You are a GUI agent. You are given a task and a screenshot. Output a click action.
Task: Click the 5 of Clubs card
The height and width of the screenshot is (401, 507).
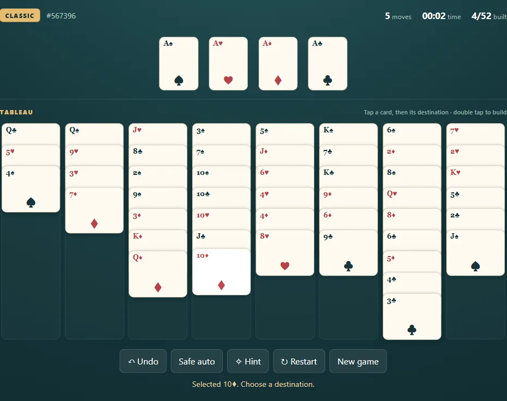click(475, 198)
